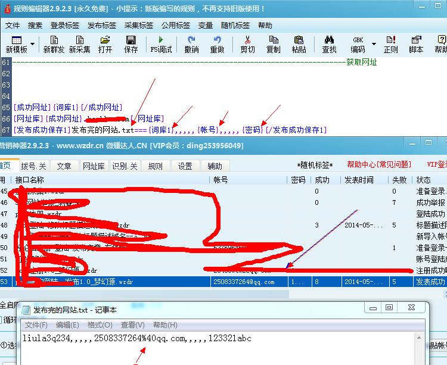Sort by 发表时间 column header
This screenshot has width=447, height=365.
[365, 180]
